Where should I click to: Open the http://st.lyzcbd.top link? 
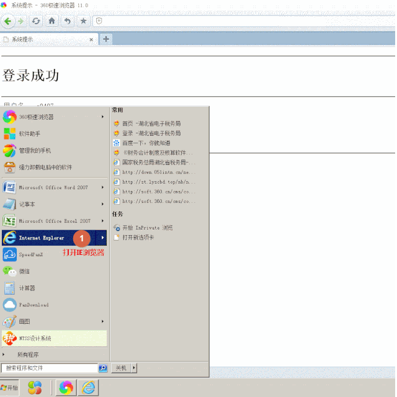154,182
